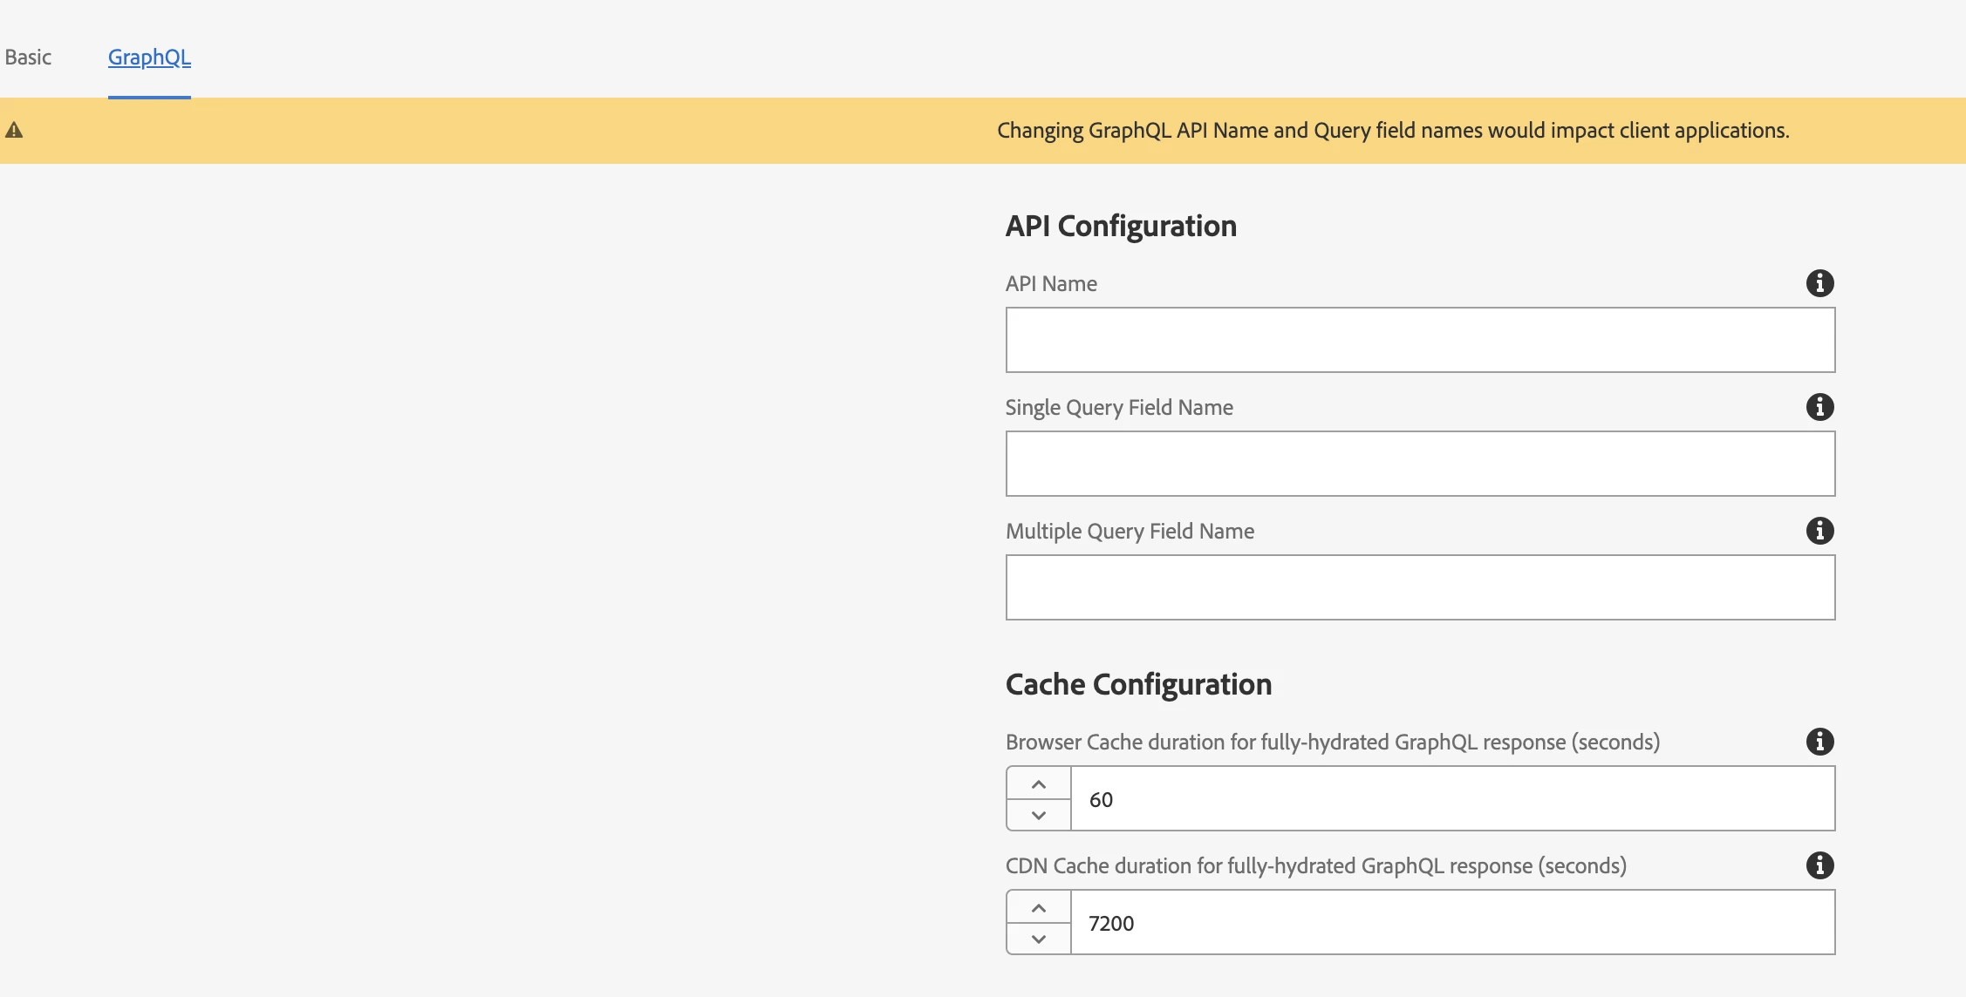Select the GraphQL tab
Image resolution: width=1966 pixels, height=997 pixels.
149,58
